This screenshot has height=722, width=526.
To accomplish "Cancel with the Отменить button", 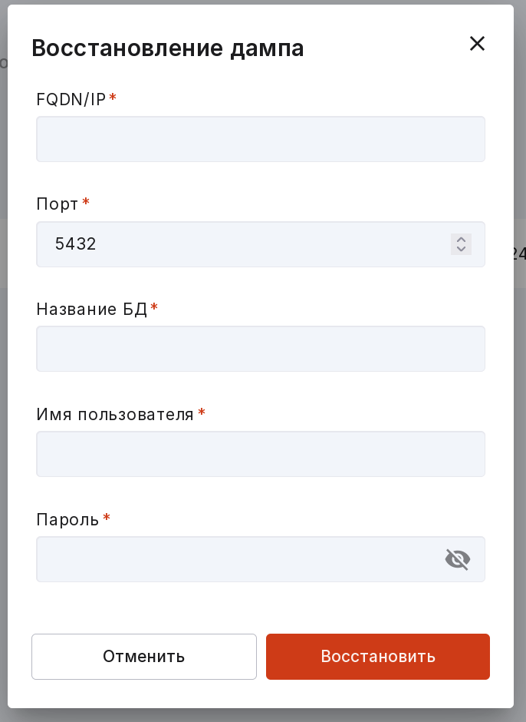I will click(x=144, y=657).
